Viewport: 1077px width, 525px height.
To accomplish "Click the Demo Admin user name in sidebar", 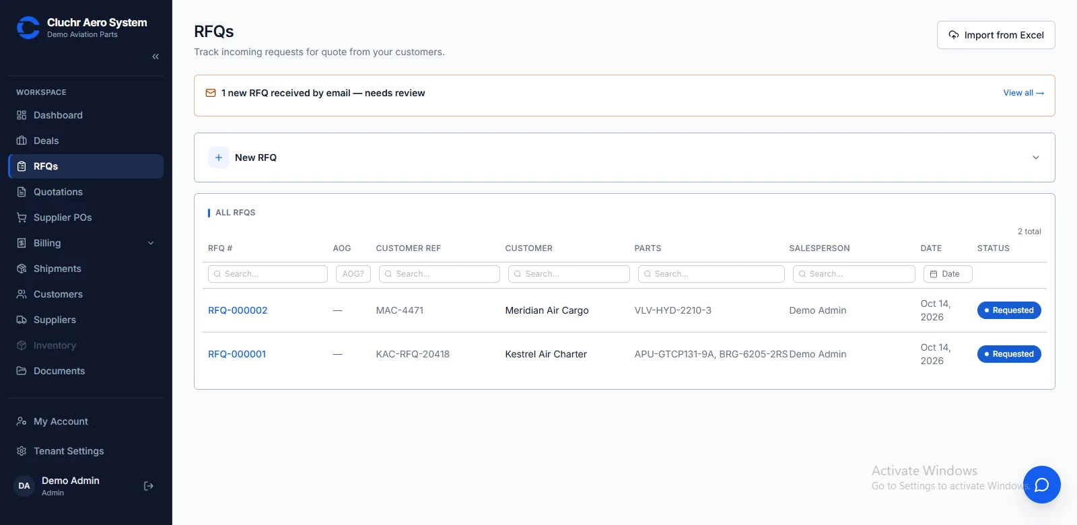I will (x=71, y=481).
